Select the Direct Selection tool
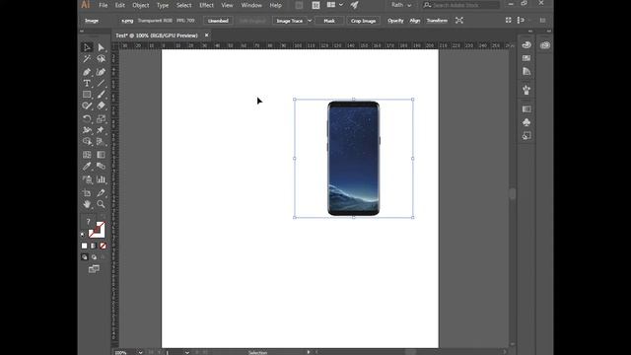 101,47
